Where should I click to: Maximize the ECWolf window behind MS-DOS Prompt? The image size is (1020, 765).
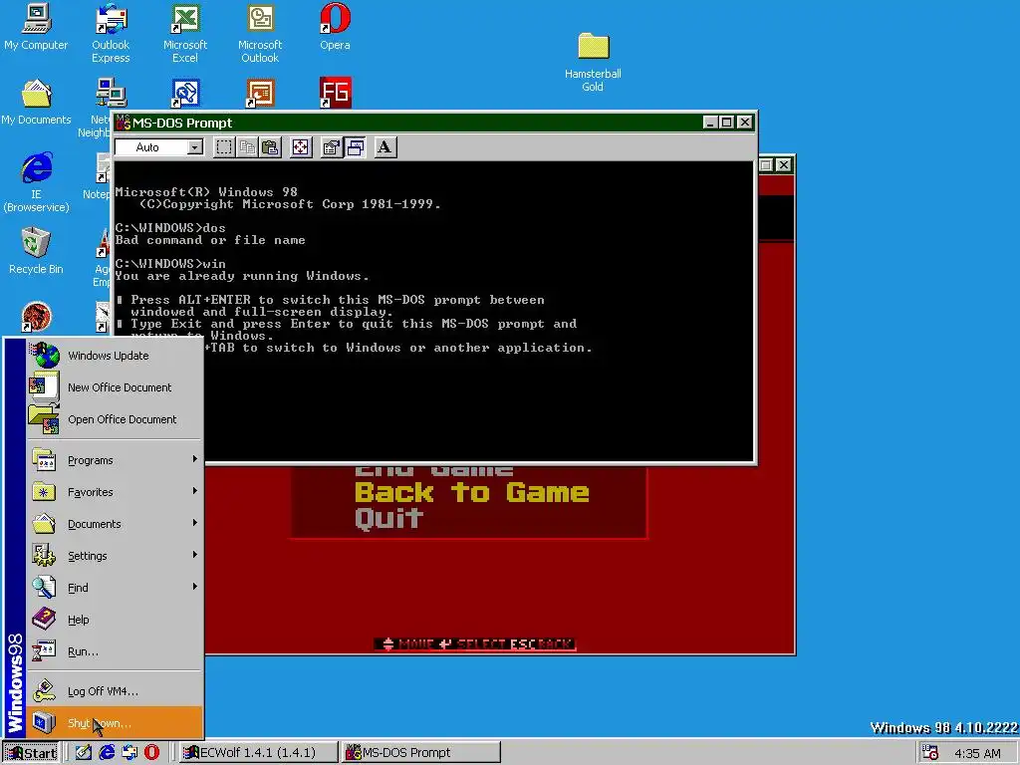pos(766,165)
